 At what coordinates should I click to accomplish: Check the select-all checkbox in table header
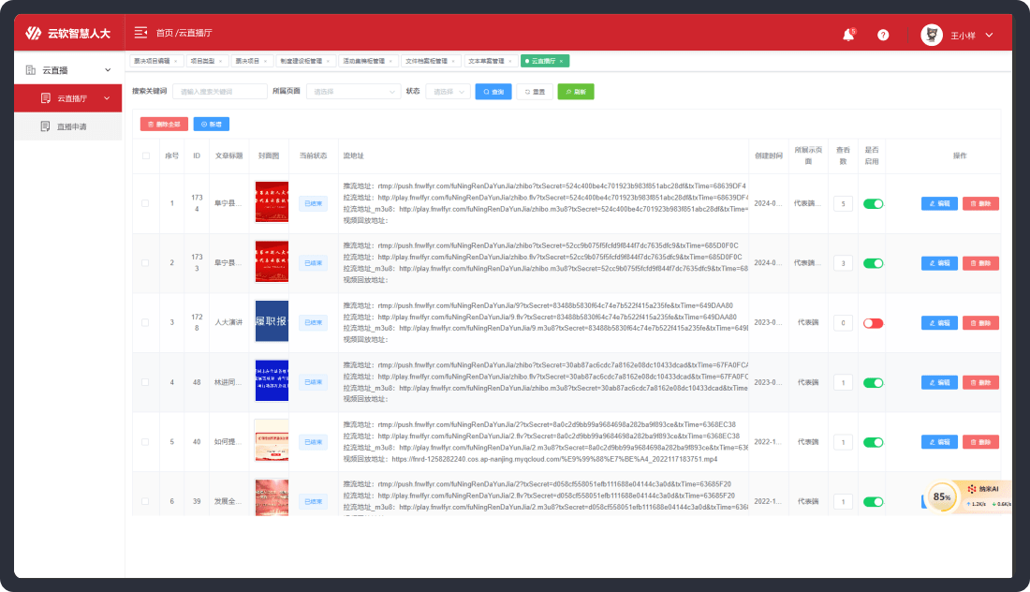tap(145, 155)
